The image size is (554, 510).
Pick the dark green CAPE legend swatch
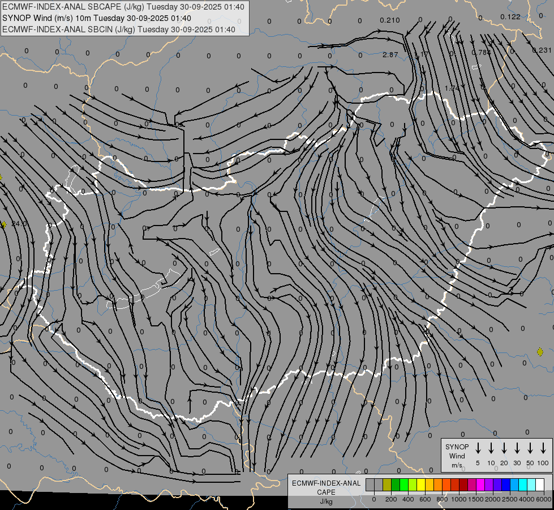point(396,484)
